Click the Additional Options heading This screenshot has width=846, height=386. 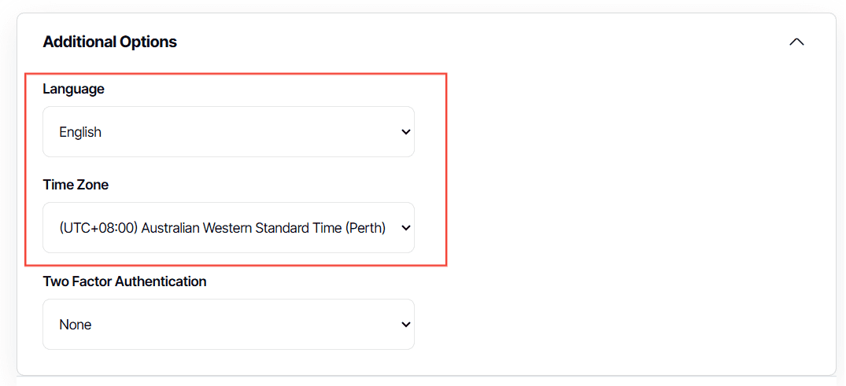(109, 42)
